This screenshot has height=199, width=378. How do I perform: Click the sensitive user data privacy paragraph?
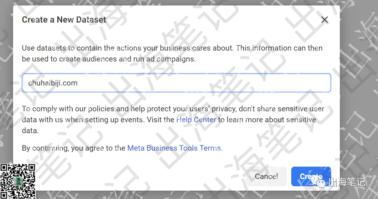(173, 120)
